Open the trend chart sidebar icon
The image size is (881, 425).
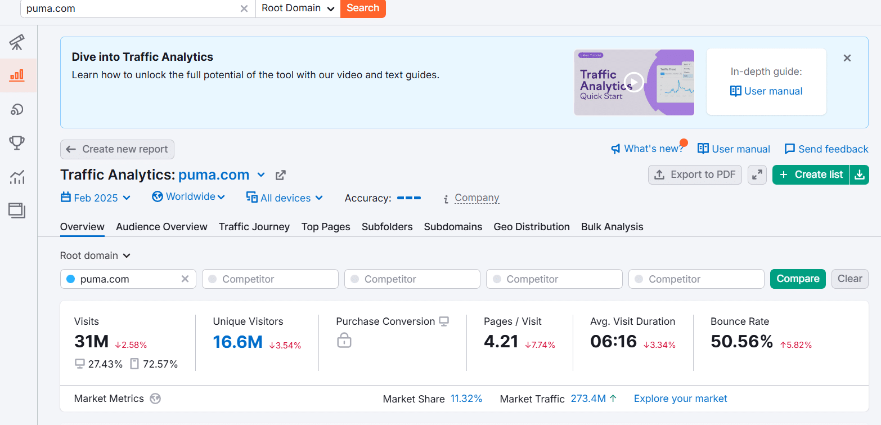[x=17, y=177]
